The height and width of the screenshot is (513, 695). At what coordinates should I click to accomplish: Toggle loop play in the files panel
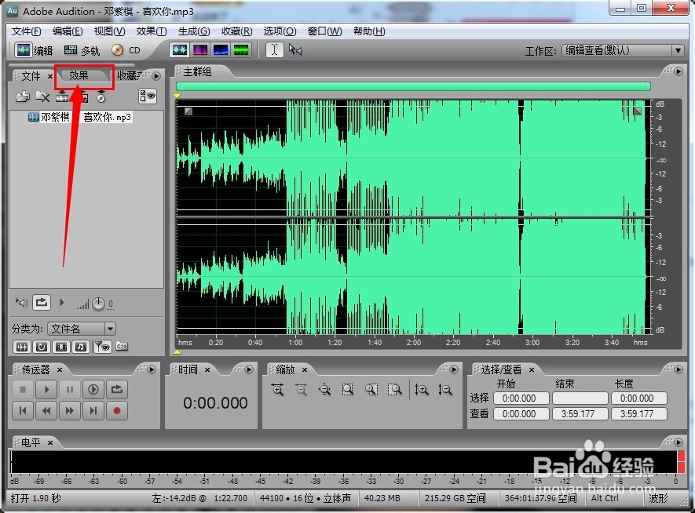coord(41,303)
